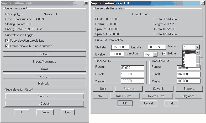The image size is (206, 123).
Task: Click the Insert Curve button
Action: [x=125, y=96]
